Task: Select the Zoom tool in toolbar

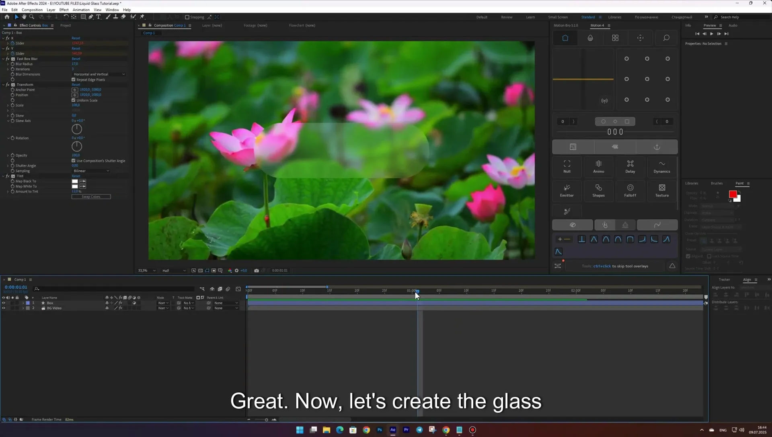Action: pos(32,17)
